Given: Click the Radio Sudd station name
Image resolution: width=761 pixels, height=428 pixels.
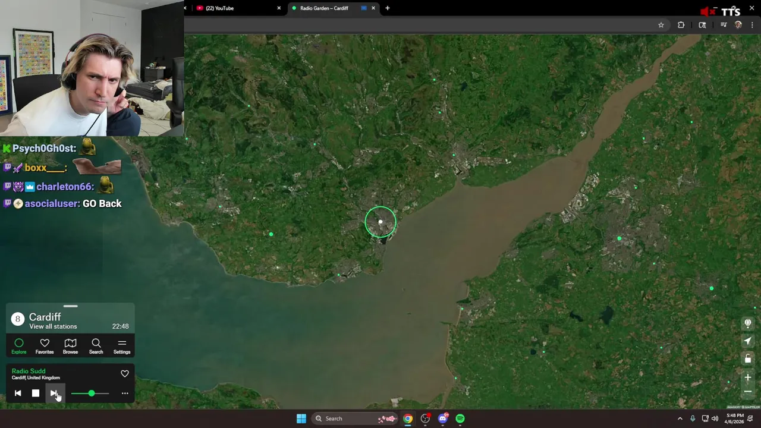Looking at the screenshot, I should pos(29,371).
